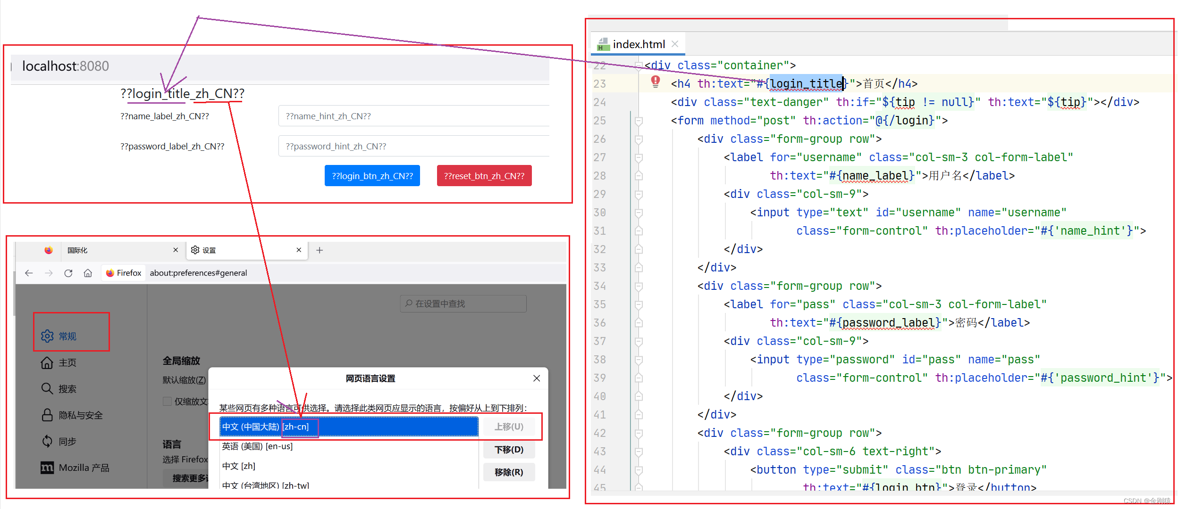Select the index.html editor tab
The width and height of the screenshot is (1178, 509).
point(638,44)
